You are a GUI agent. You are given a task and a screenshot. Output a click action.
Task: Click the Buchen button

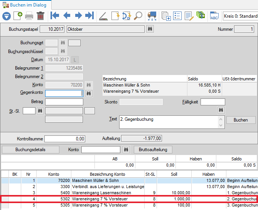click(241, 120)
